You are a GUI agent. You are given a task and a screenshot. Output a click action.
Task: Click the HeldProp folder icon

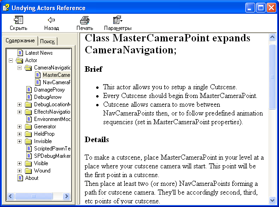[28, 134]
